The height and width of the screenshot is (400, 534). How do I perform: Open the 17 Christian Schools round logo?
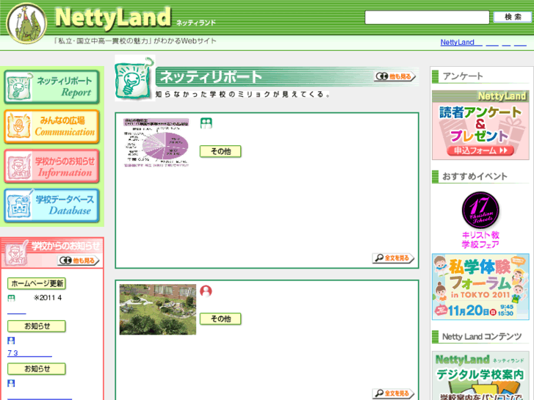click(x=480, y=210)
